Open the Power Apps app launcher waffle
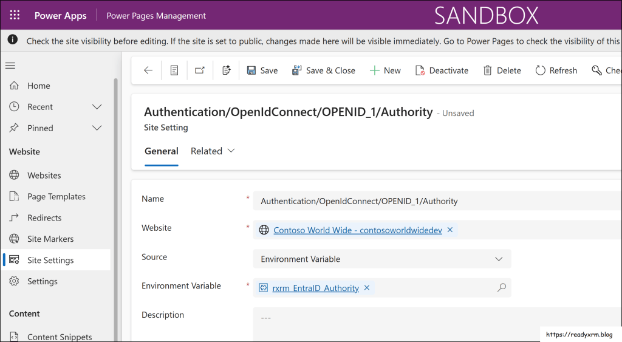 click(15, 15)
